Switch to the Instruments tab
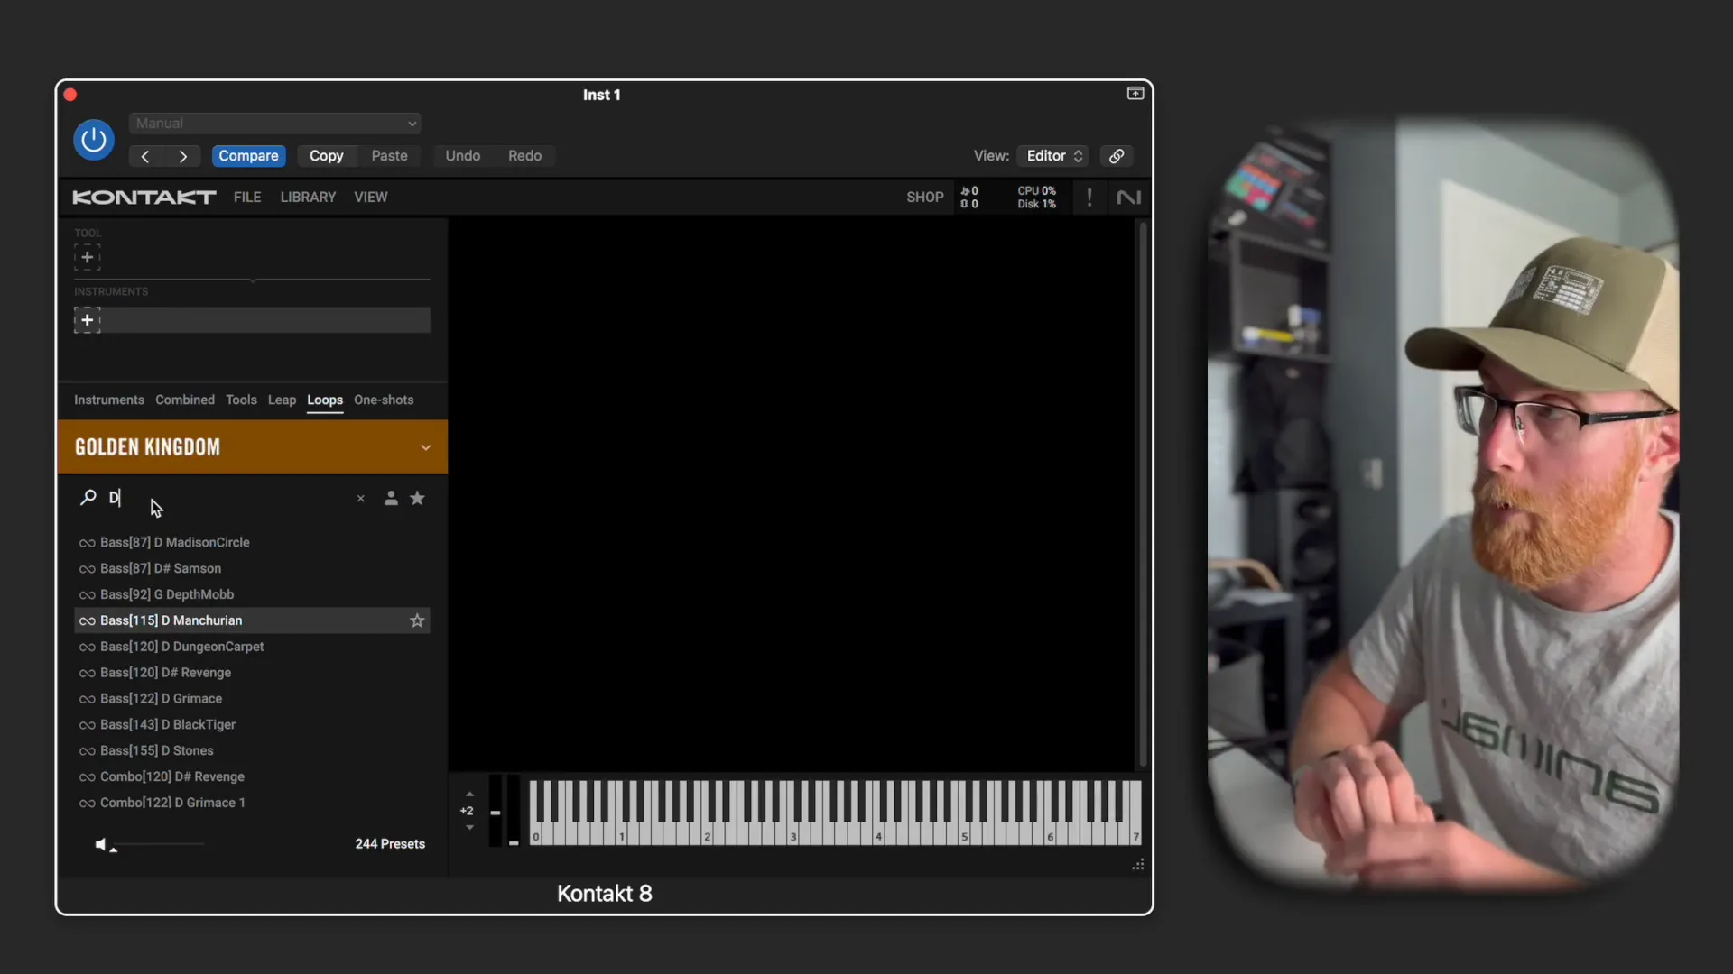 pyautogui.click(x=108, y=400)
